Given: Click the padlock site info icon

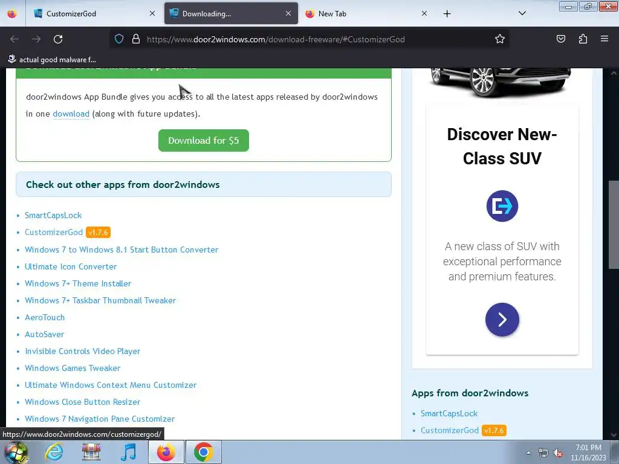Looking at the screenshot, I should point(136,39).
